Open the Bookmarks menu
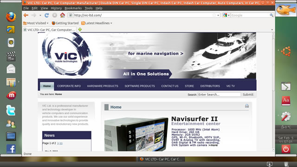Image resolution: width=297 pixels, height=167 pixels. point(73,8)
